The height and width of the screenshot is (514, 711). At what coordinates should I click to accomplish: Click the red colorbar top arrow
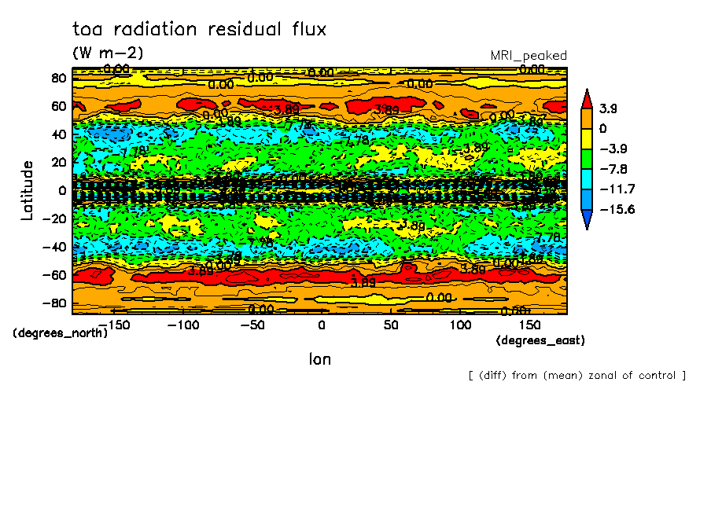[x=587, y=100]
